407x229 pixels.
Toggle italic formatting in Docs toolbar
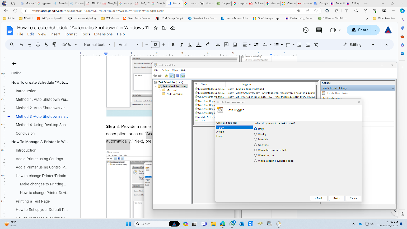(181, 45)
